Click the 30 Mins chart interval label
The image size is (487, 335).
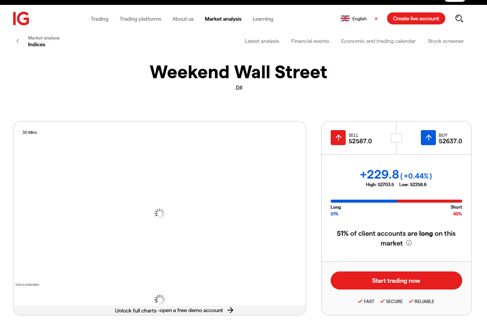click(x=30, y=132)
